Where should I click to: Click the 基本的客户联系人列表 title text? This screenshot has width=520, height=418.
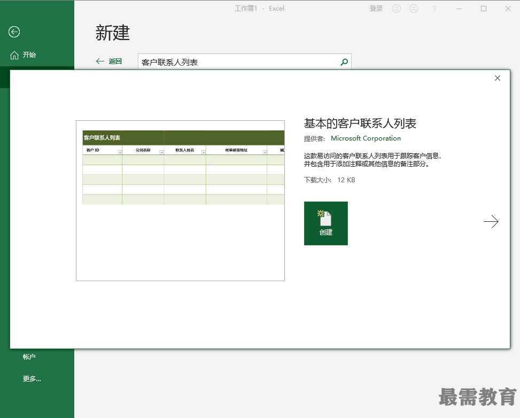click(360, 123)
